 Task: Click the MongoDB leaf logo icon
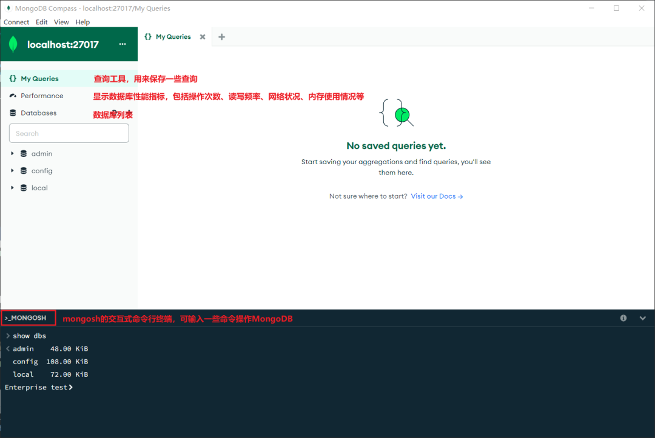coord(13,44)
